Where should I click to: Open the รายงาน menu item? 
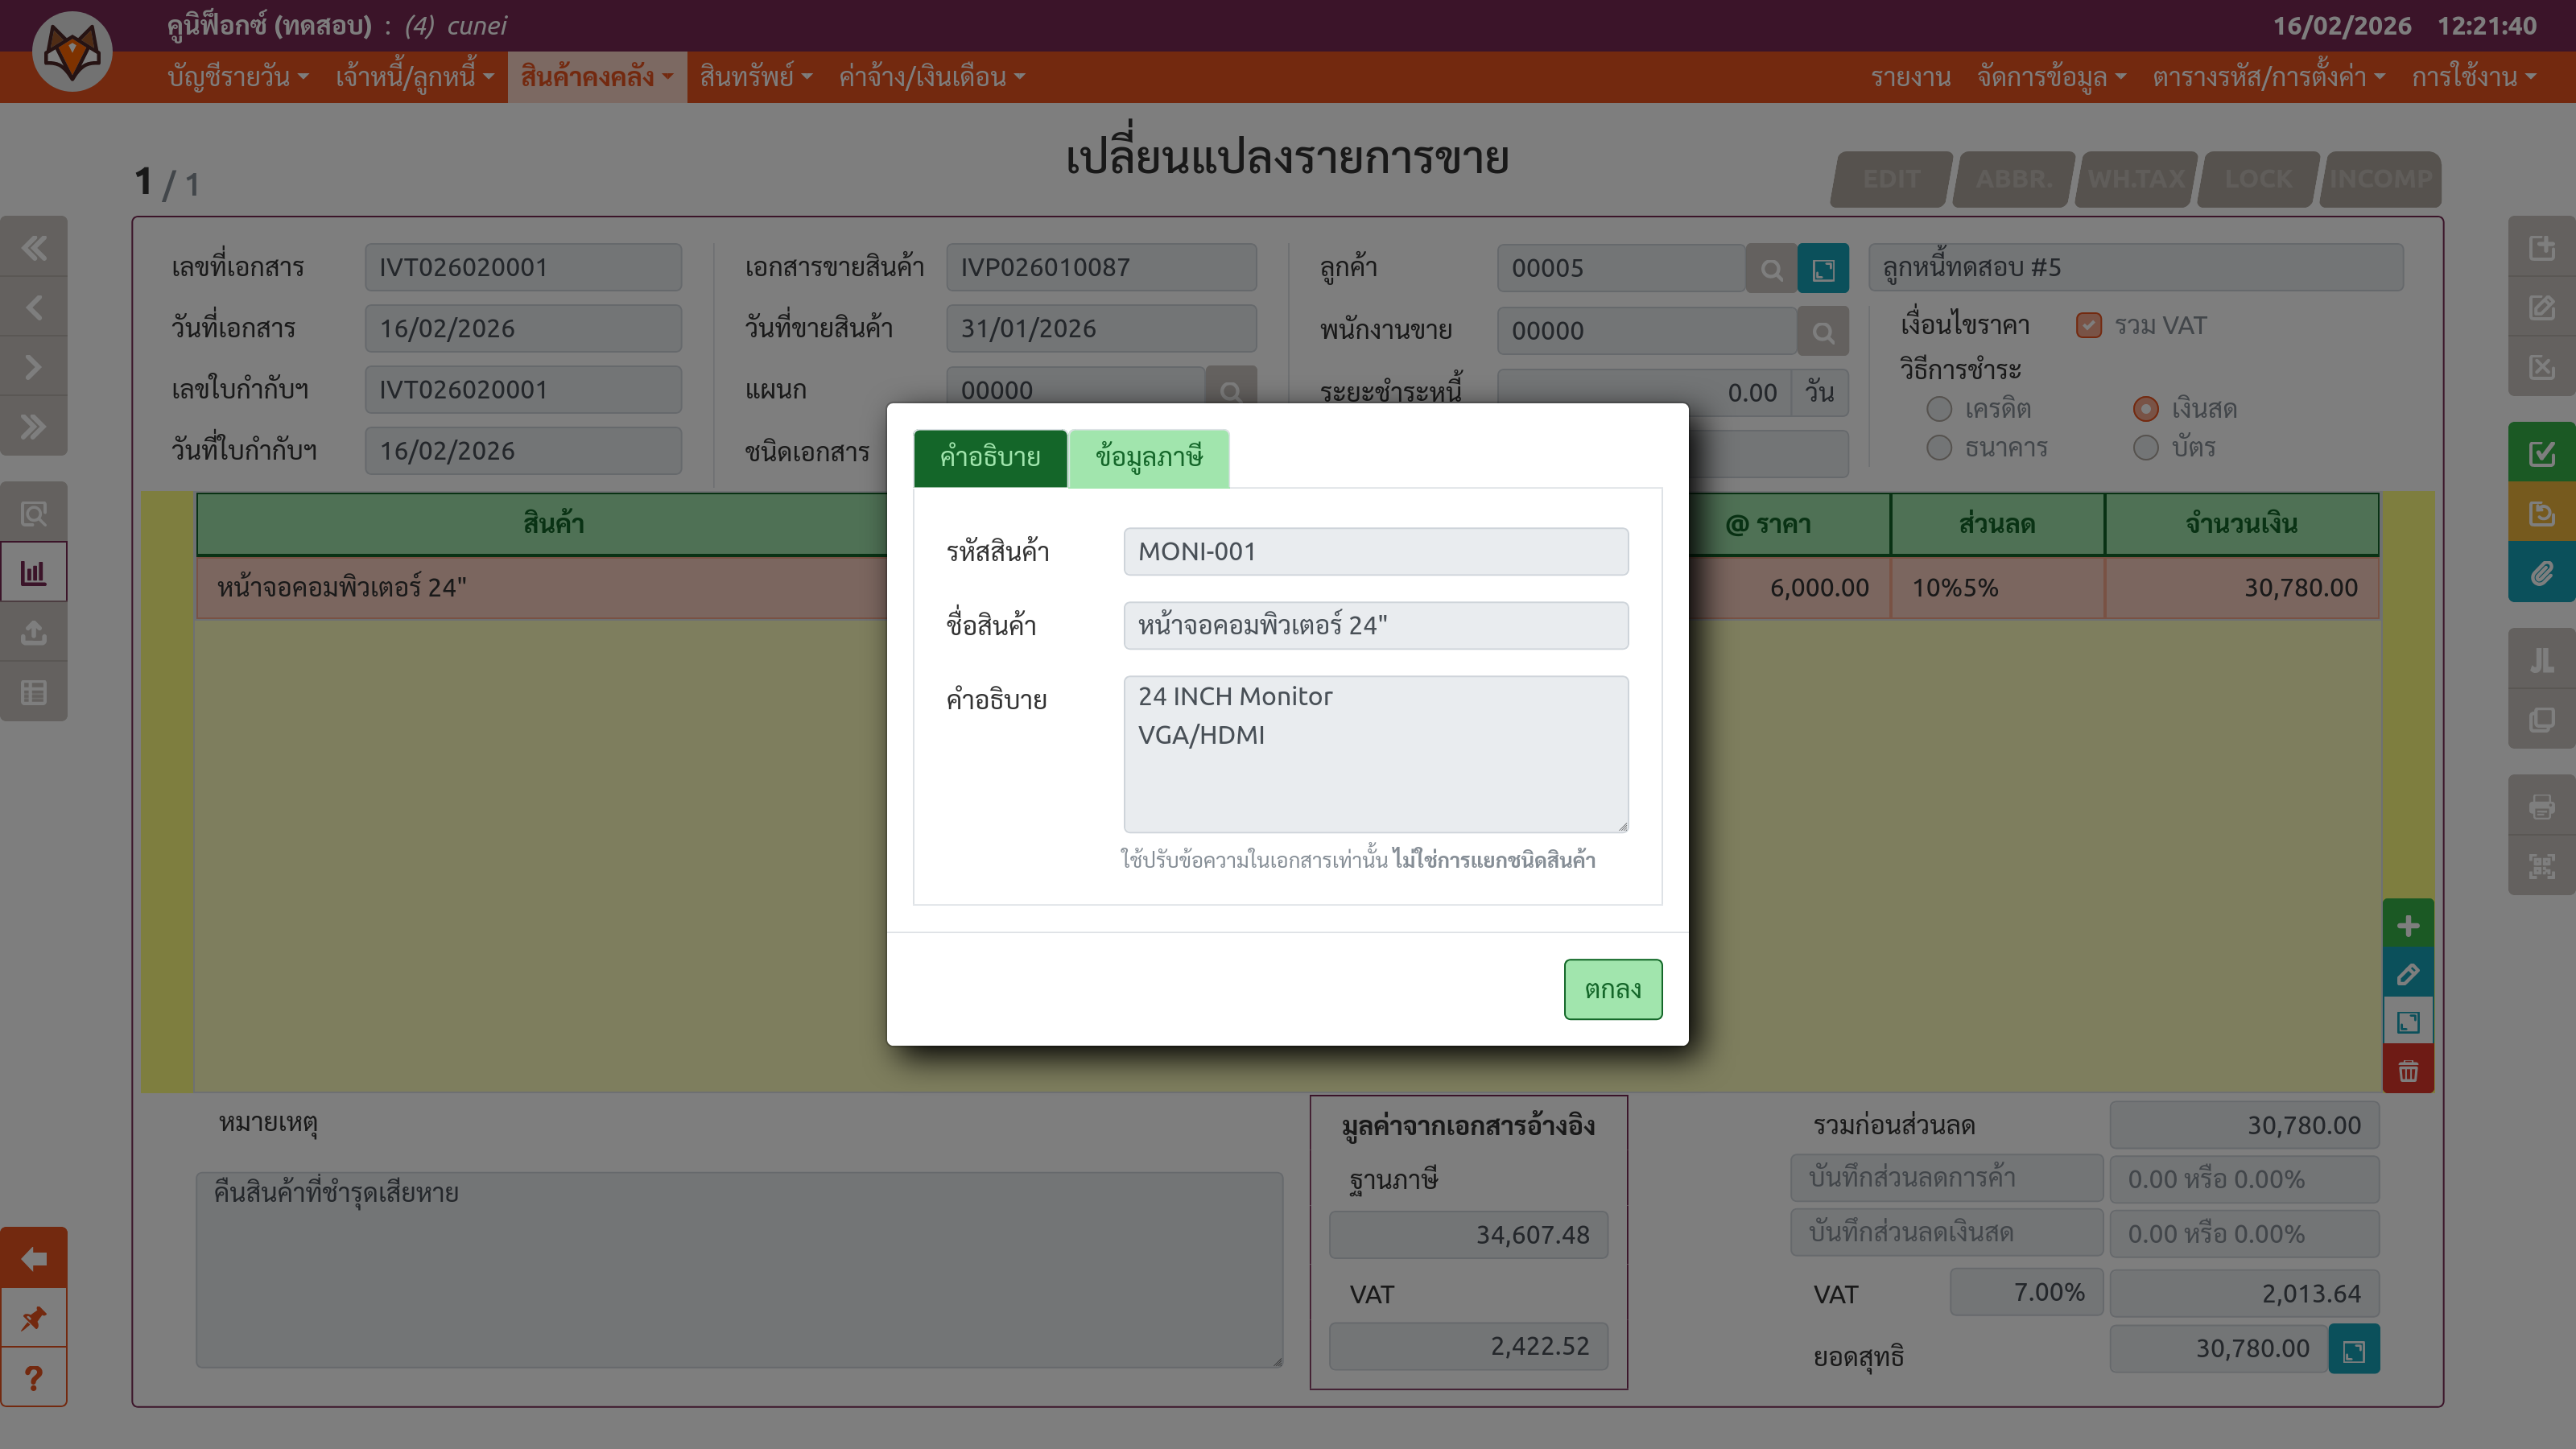[1910, 77]
